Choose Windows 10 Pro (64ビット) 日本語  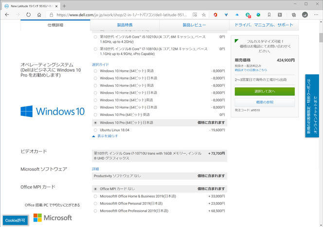click(x=95, y=123)
